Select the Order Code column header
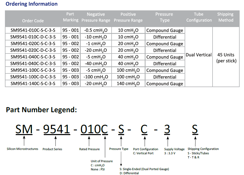The width and height of the screenshot is (244, 175). click(x=33, y=21)
